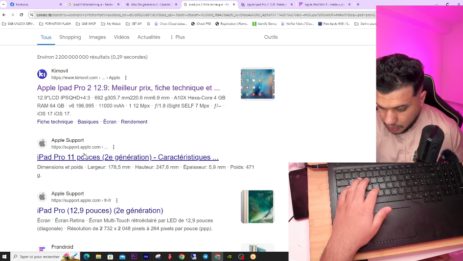Open the Registration iRemo bookmark
Image resolution: width=463 pixels, height=261 pixels.
[232, 23]
